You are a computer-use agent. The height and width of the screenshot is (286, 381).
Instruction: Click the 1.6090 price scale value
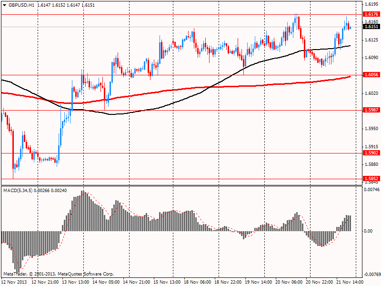[x=371, y=58]
